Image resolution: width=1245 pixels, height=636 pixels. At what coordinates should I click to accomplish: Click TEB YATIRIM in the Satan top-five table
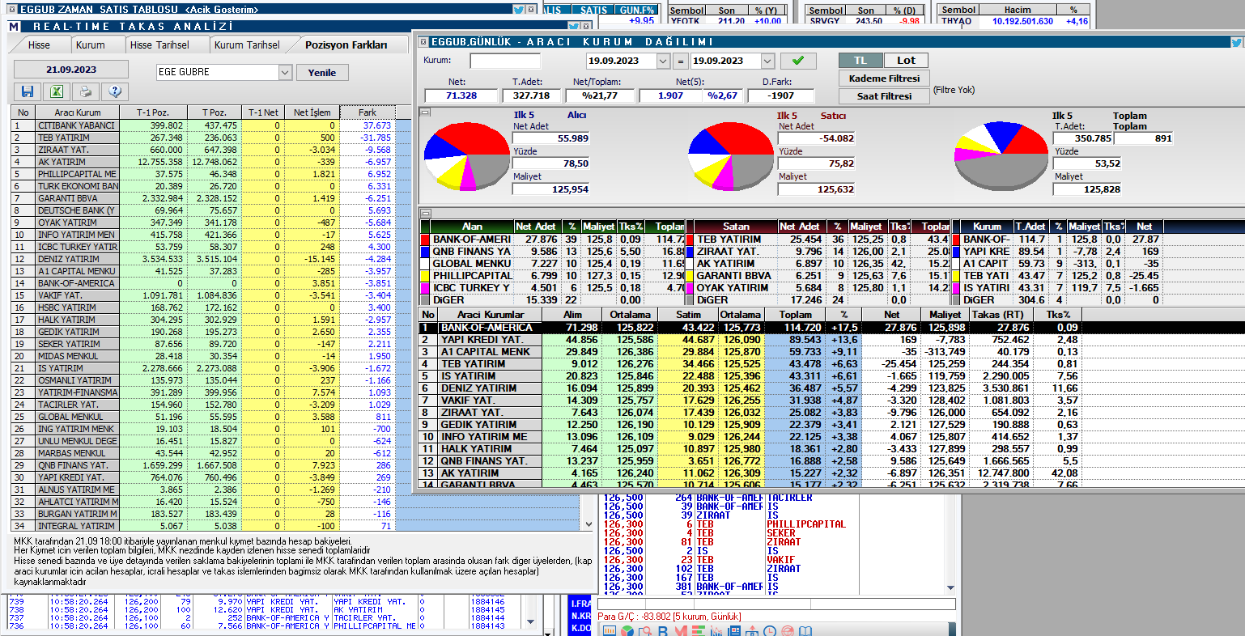point(729,240)
